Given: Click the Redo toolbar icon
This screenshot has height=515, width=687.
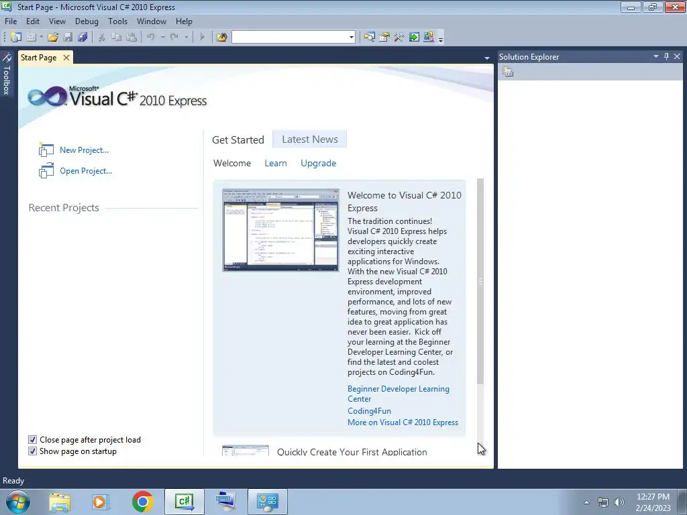Looking at the screenshot, I should pos(174,38).
